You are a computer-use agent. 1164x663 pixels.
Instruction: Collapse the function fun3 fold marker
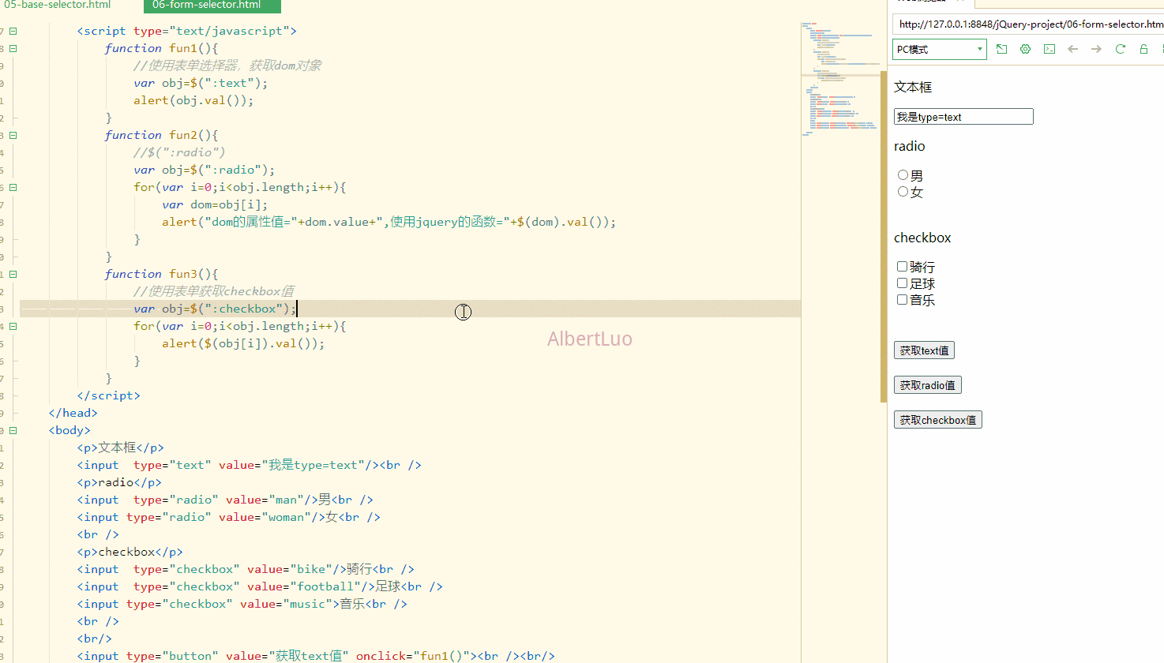pos(13,274)
